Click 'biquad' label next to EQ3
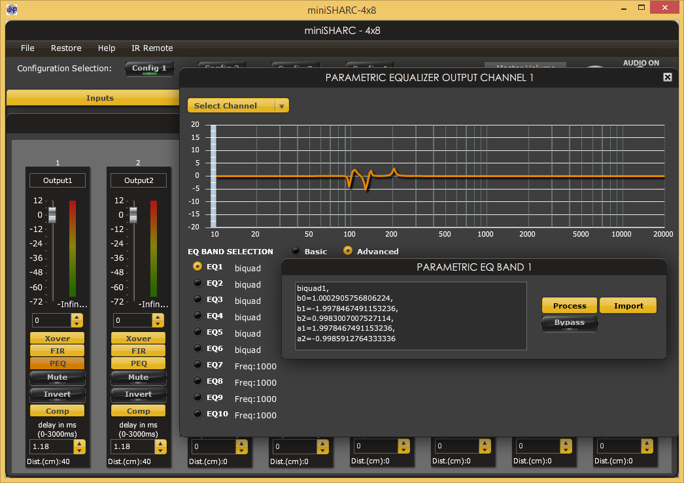684x483 pixels. [x=248, y=301]
